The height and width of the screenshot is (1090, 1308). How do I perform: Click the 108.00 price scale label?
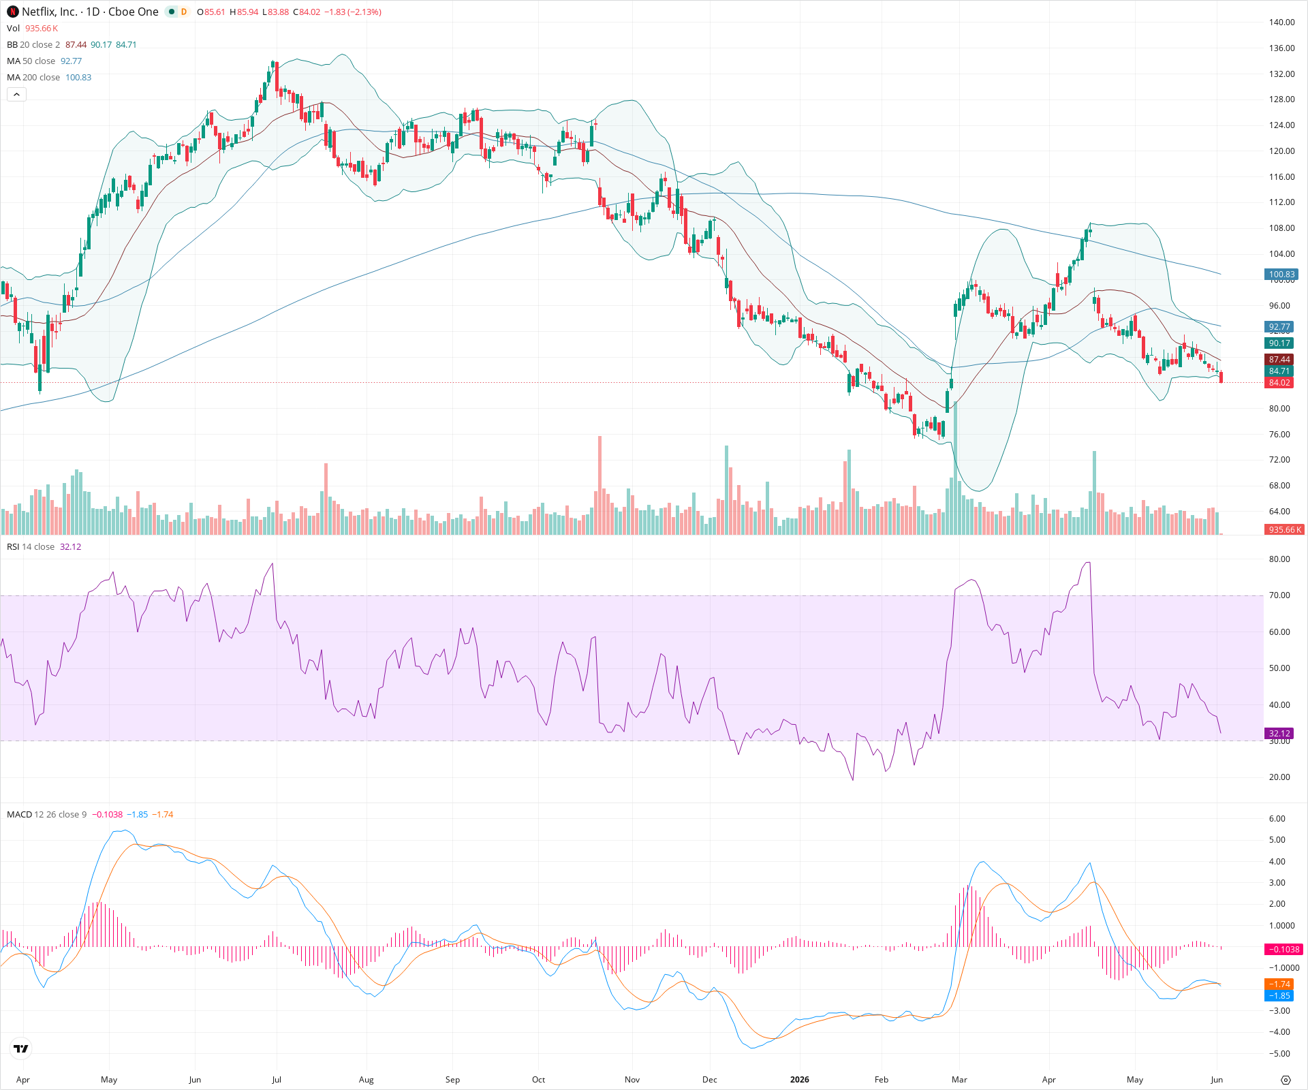point(1281,228)
